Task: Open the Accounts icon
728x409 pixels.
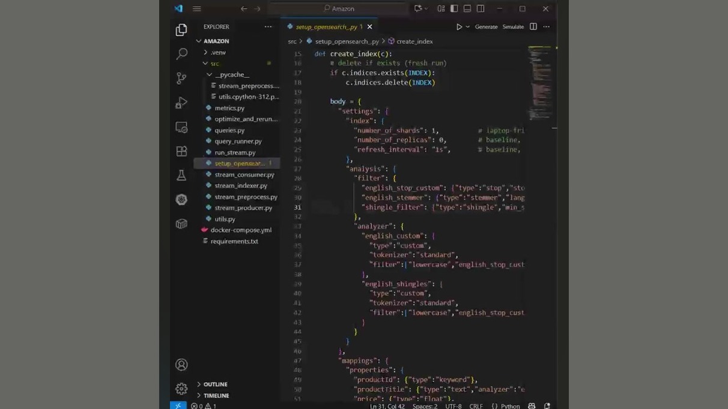Action: click(x=181, y=365)
